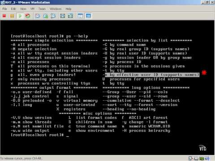Open the Snapshot Manager toolbar icon
Image resolution: width=215 pixels, height=161 pixels.
[53, 16]
